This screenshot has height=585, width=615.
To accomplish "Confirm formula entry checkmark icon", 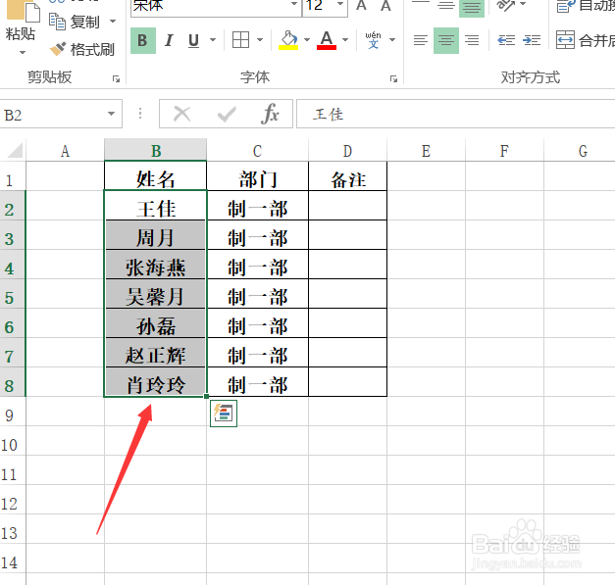I will [227, 115].
